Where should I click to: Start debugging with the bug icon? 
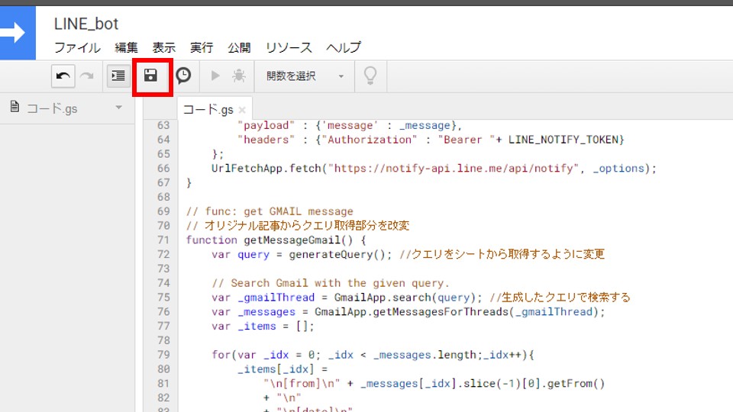point(238,76)
